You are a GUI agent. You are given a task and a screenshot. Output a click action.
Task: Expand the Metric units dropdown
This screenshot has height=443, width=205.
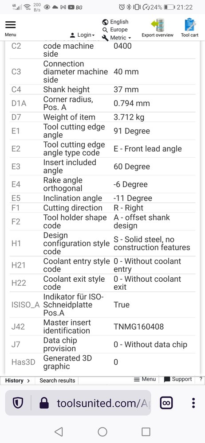117,38
